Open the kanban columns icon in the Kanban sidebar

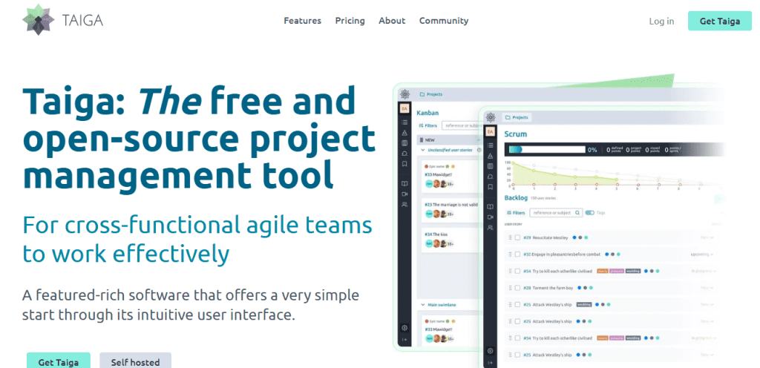click(404, 143)
